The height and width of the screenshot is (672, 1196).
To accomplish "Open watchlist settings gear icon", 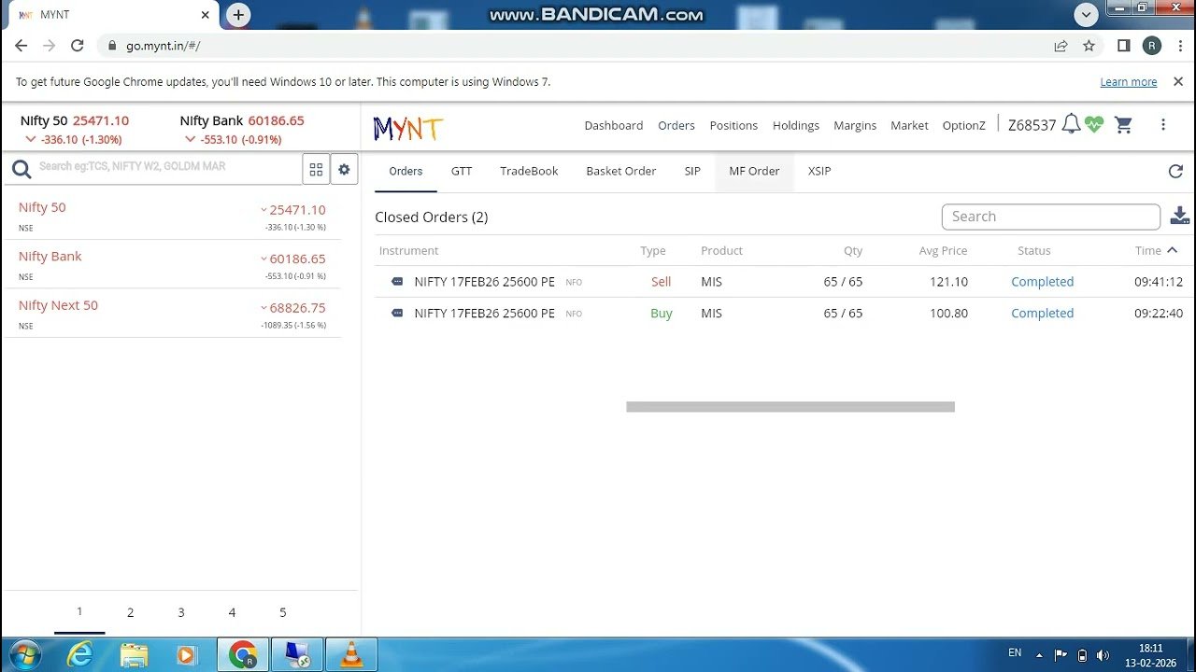I will click(344, 168).
